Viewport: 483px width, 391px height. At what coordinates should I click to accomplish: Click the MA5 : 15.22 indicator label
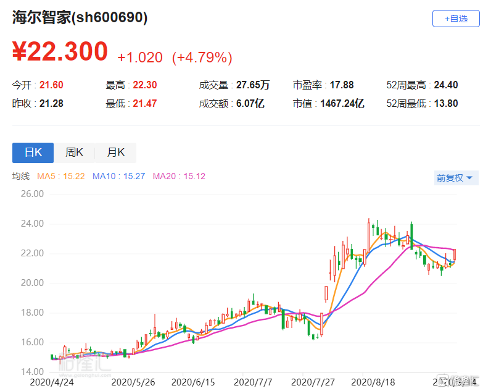(x=60, y=177)
